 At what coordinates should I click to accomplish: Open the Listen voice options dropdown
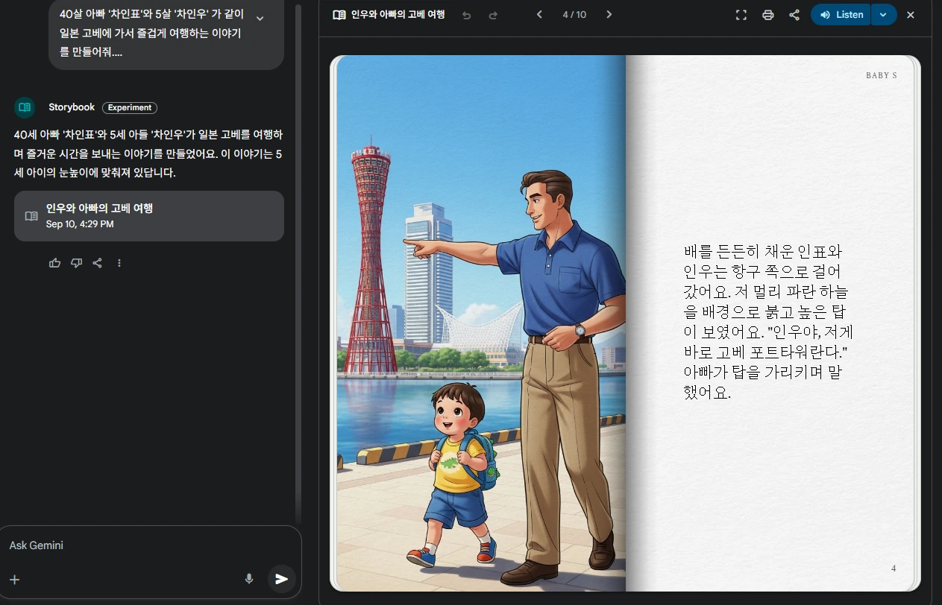884,14
